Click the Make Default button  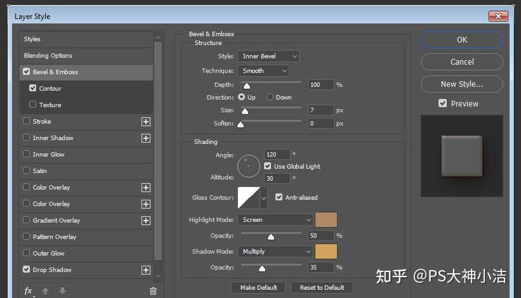pos(258,287)
